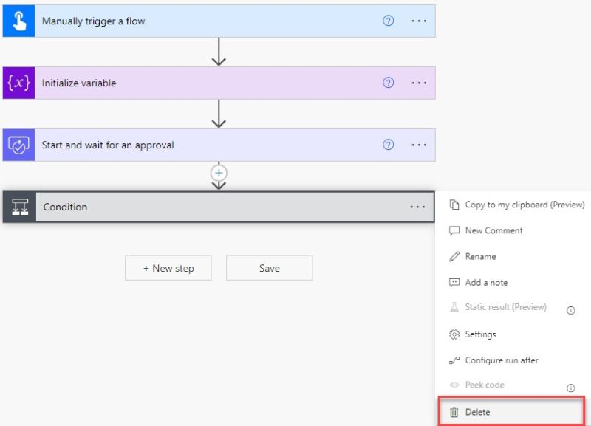Click the Condition step icon

(18, 207)
